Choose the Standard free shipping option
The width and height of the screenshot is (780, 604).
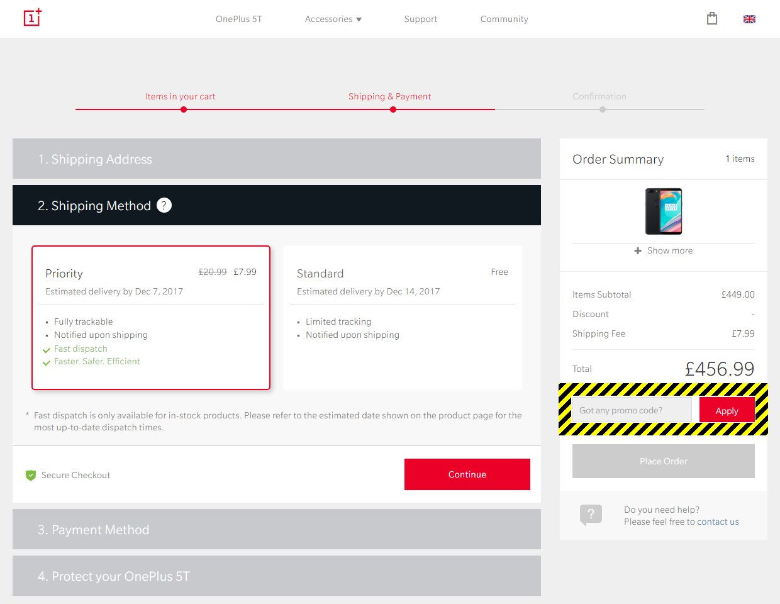click(403, 318)
